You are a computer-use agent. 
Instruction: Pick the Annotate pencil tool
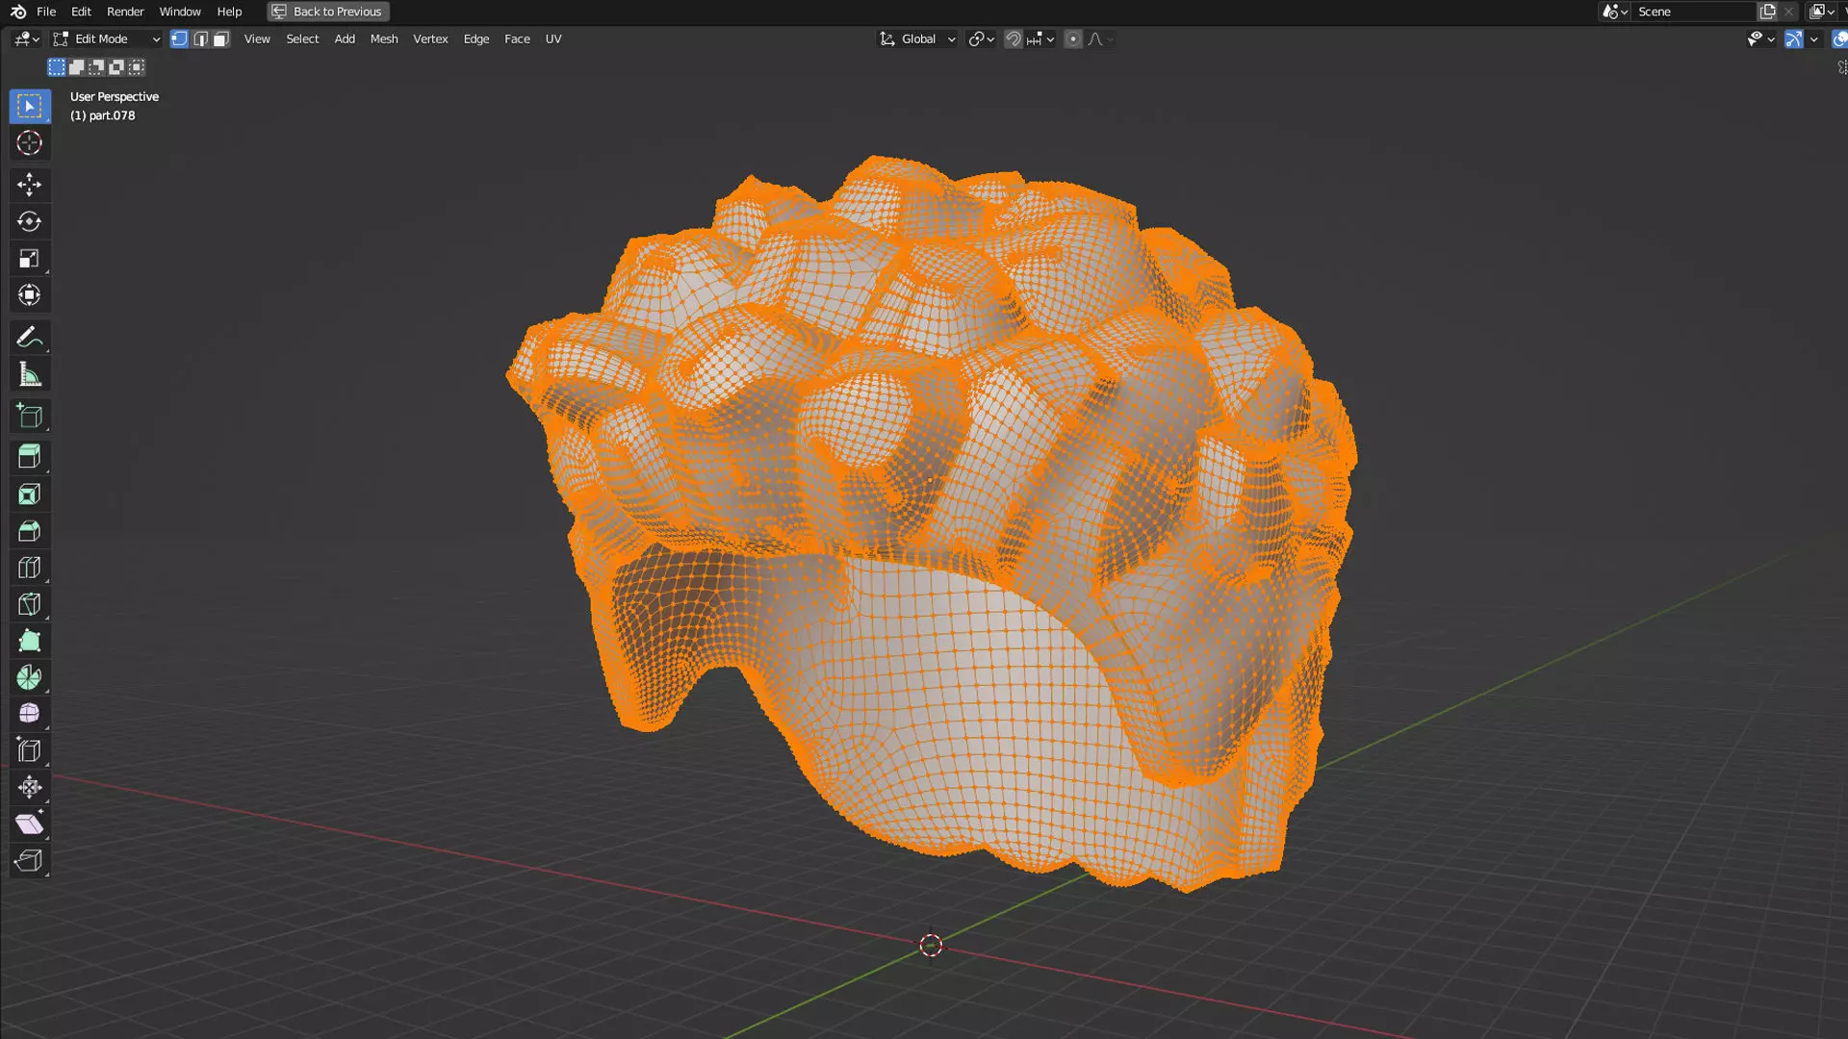coord(29,338)
